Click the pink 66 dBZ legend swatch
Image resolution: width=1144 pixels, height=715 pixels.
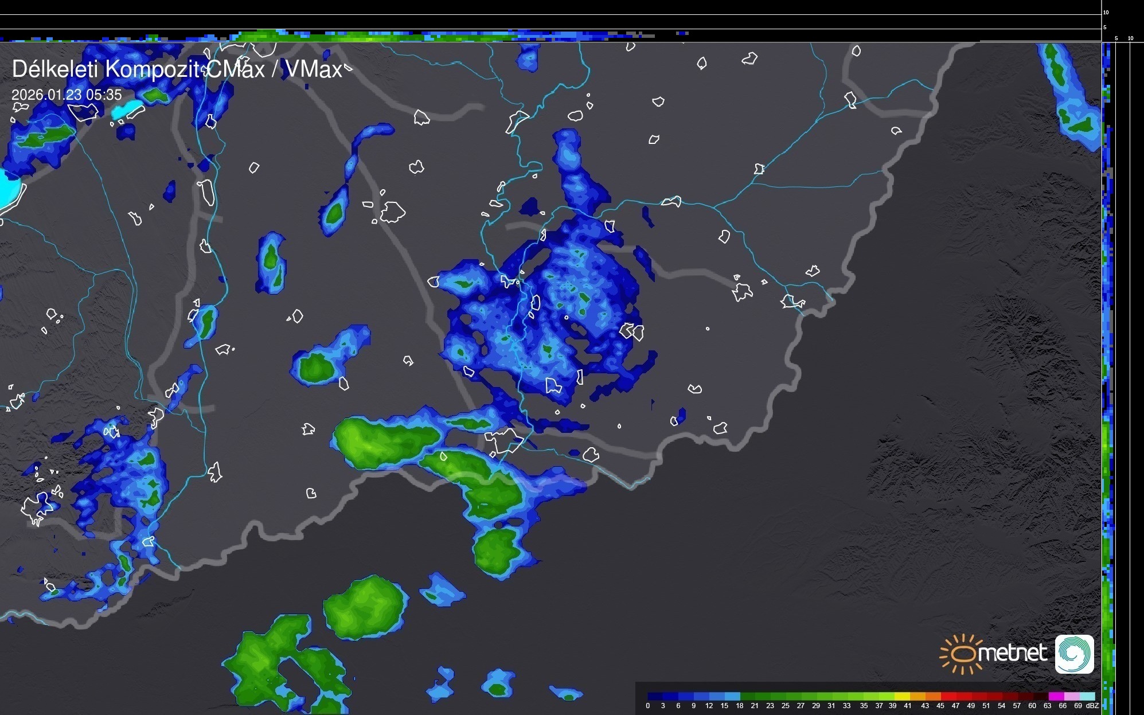point(1071,696)
